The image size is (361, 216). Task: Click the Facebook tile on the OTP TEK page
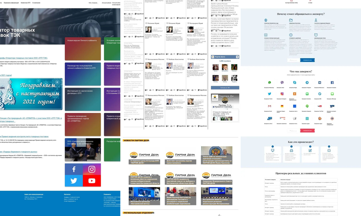tap(74, 169)
